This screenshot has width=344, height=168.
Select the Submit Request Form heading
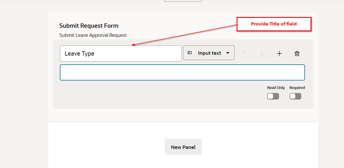click(x=89, y=26)
